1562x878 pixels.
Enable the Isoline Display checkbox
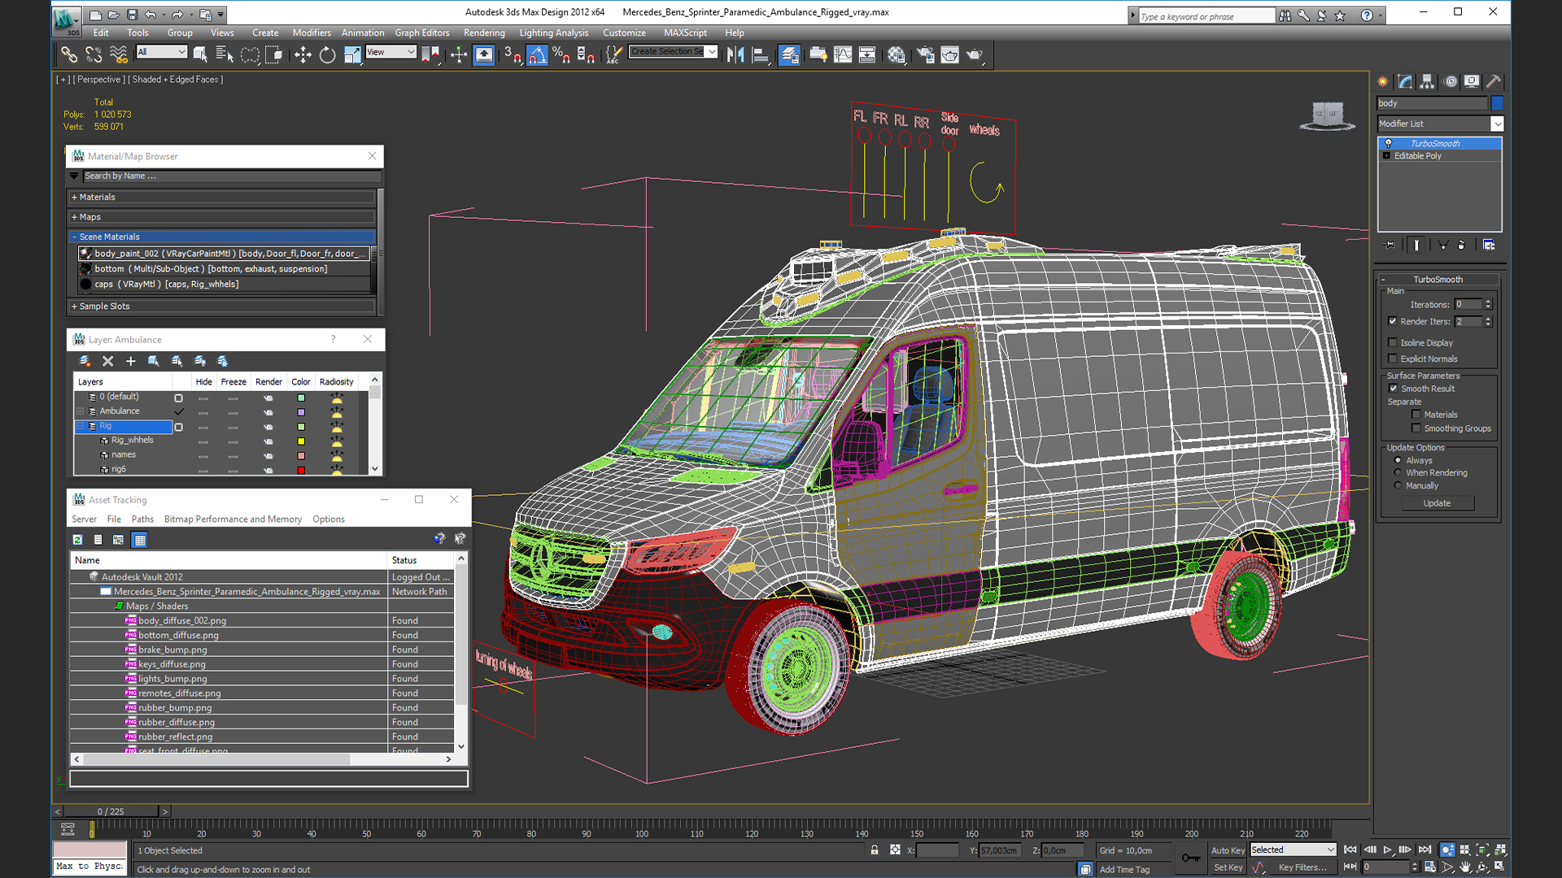click(x=1393, y=342)
